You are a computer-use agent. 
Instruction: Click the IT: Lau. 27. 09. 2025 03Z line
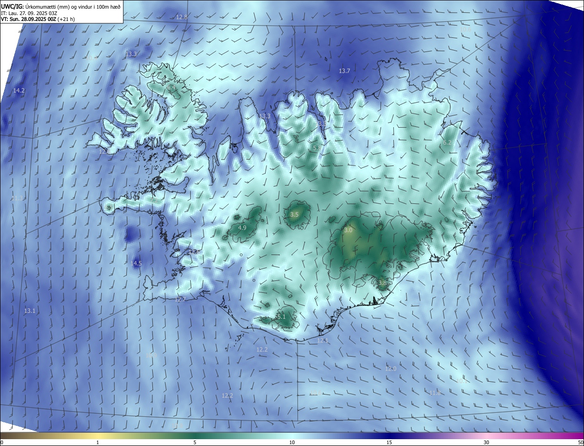[30, 13]
